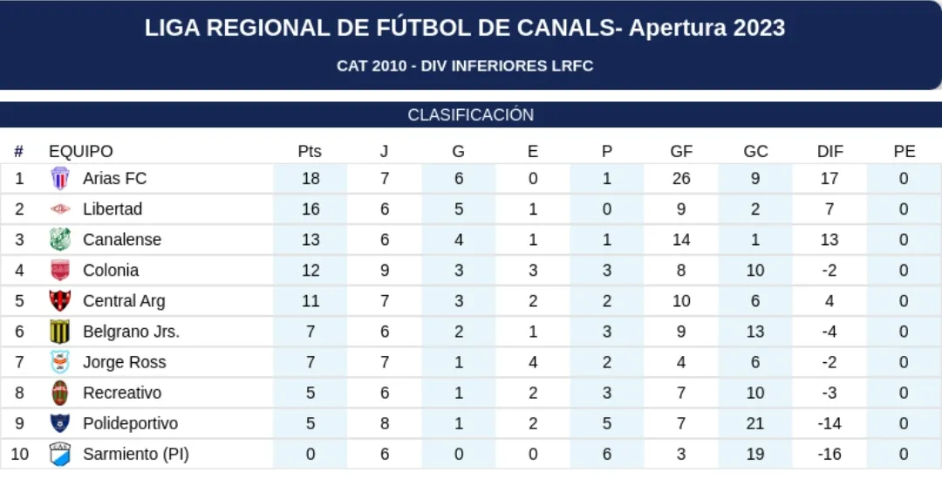The width and height of the screenshot is (942, 493).
Task: Click the Jorge Ross team crest icon
Action: [x=59, y=362]
